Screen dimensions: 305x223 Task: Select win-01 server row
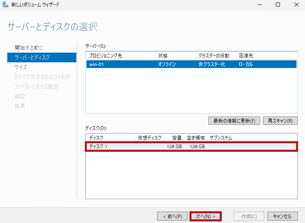tap(191, 64)
